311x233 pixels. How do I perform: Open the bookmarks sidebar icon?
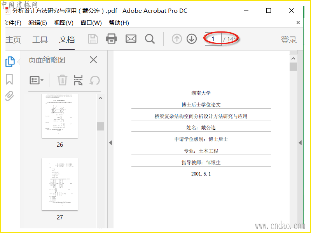[x=9, y=79]
